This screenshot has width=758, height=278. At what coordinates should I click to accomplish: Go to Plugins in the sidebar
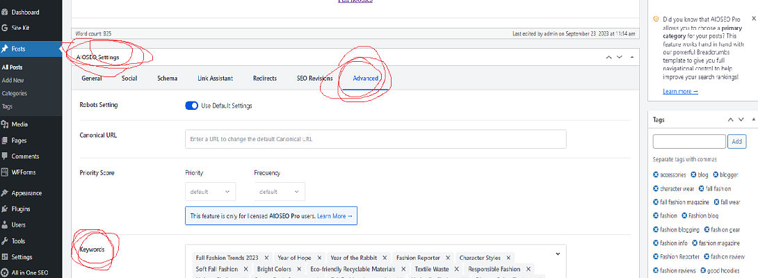click(21, 208)
